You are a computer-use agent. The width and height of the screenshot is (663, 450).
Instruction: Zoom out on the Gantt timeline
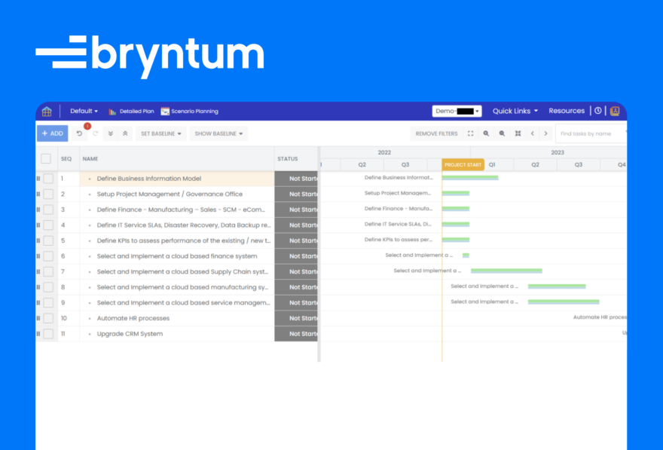click(502, 133)
